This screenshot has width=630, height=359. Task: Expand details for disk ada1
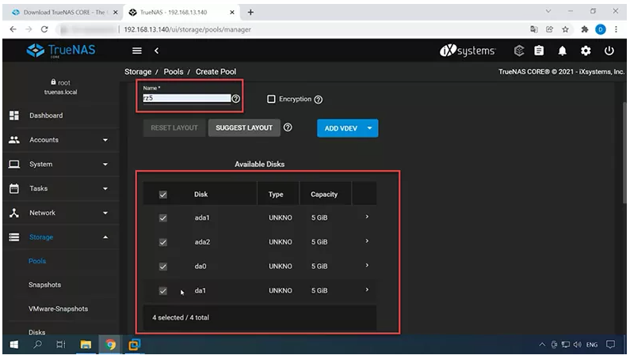(367, 217)
